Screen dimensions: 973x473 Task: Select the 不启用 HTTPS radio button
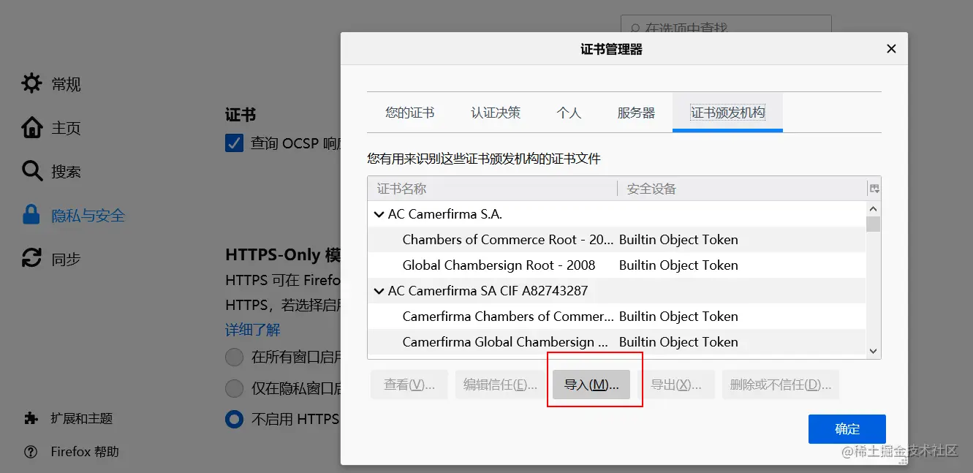[x=235, y=419]
